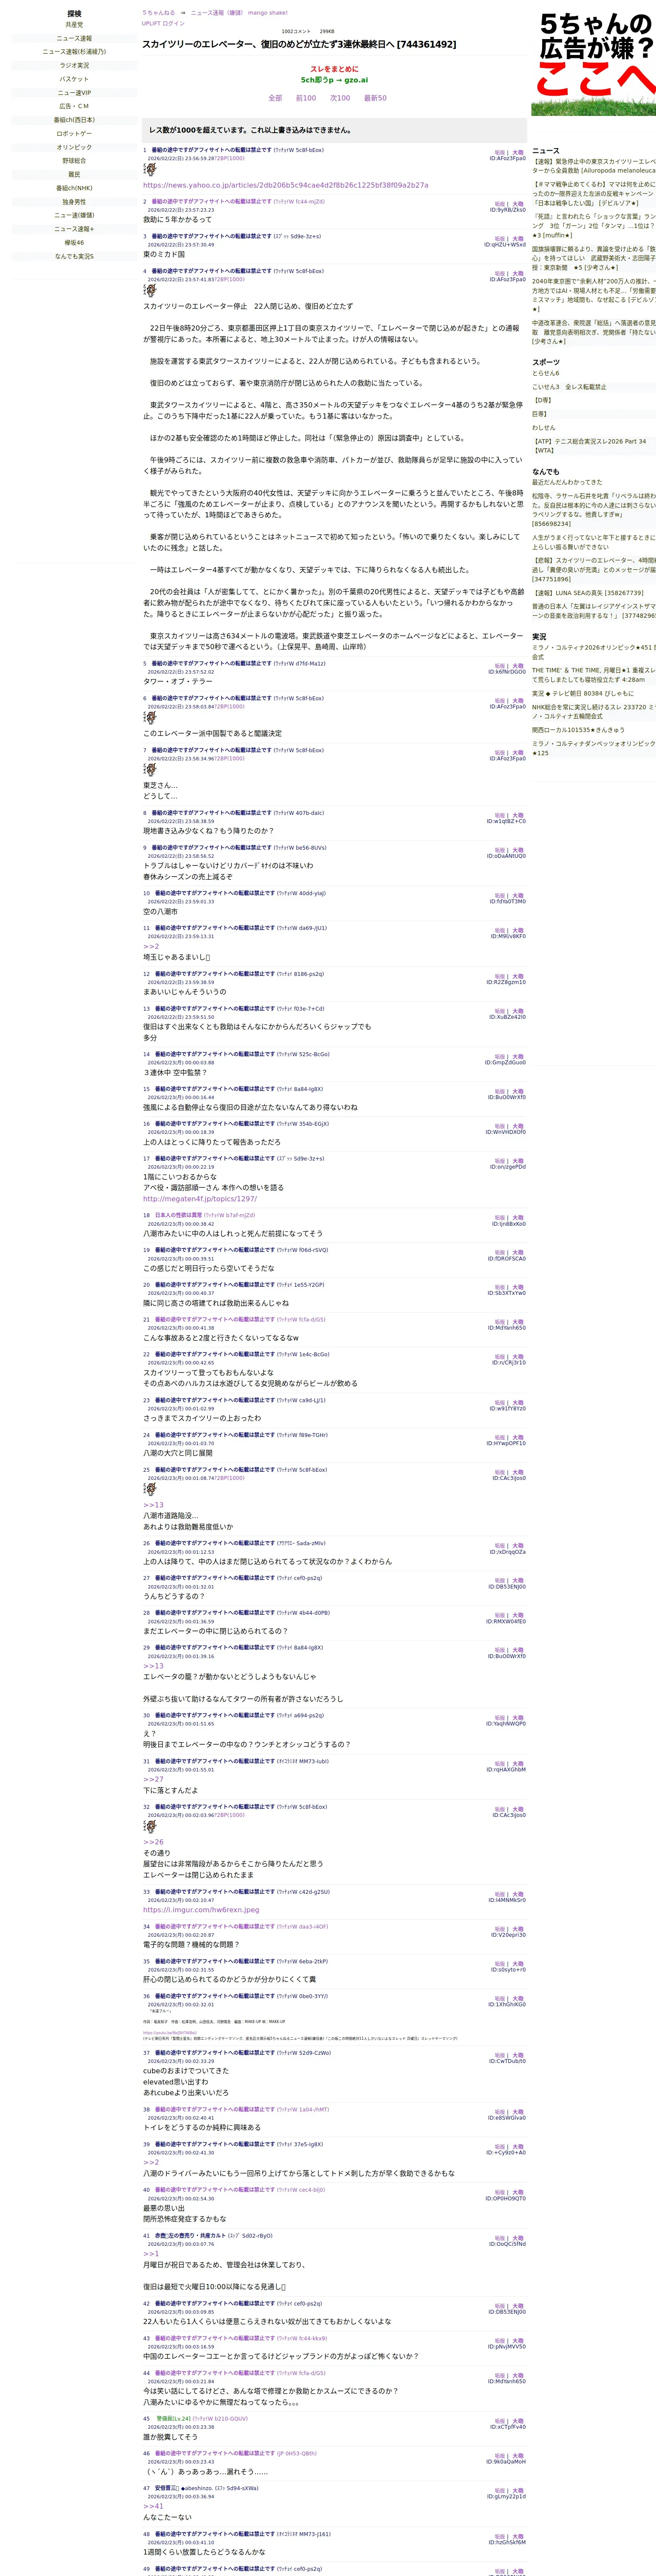Click the avatar icon in post 32
The width and height of the screenshot is (656, 2576).
(150, 1826)
